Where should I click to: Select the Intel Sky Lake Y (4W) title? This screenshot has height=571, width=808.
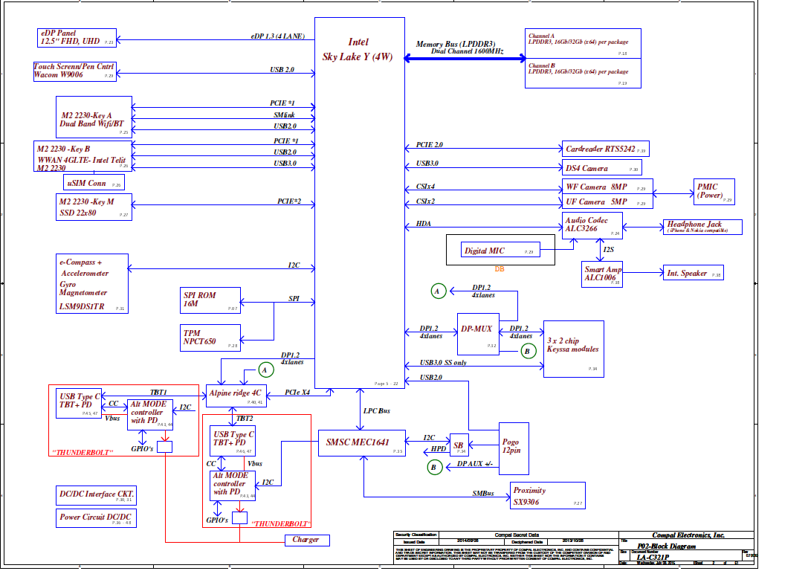point(358,50)
